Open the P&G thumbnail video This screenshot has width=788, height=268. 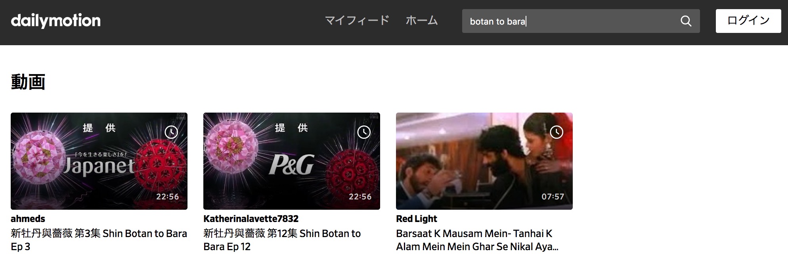(x=292, y=161)
